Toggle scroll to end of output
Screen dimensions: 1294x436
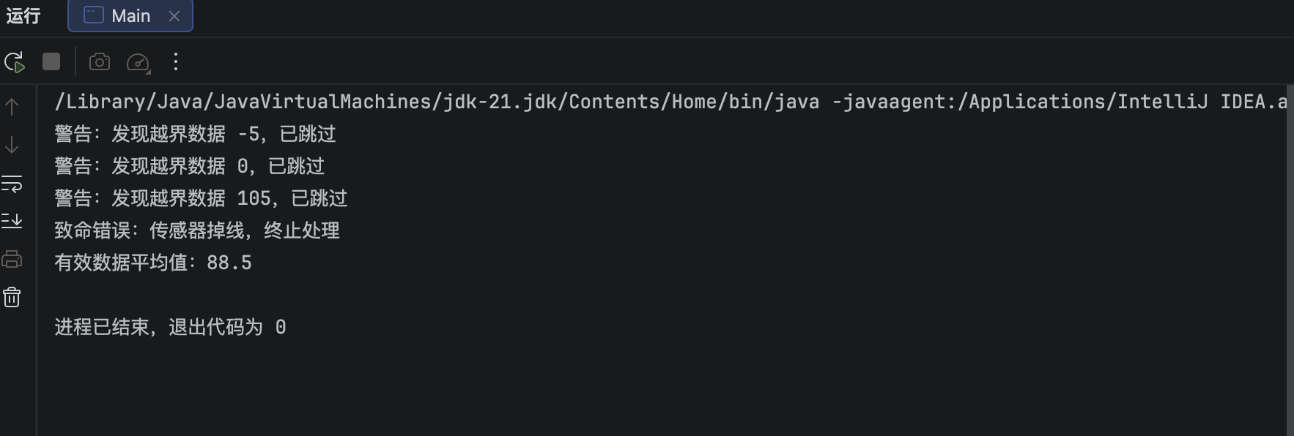[x=12, y=220]
